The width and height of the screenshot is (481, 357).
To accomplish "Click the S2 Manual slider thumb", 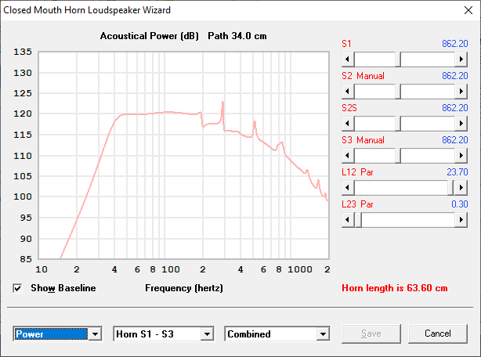I will click(x=398, y=92).
